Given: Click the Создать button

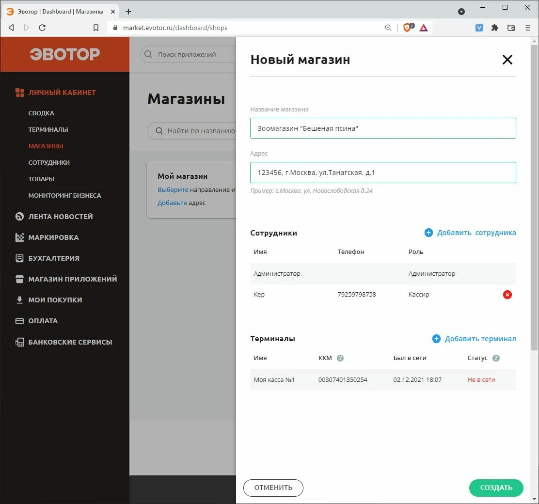Looking at the screenshot, I should tap(496, 488).
